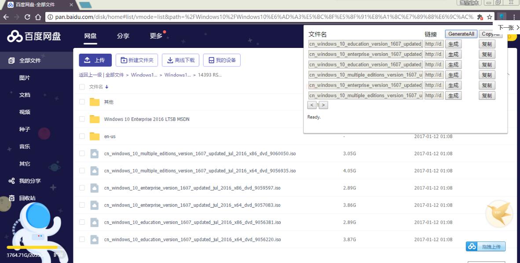Open the 其它 category in the sidebar
The image size is (520, 263).
(25, 164)
